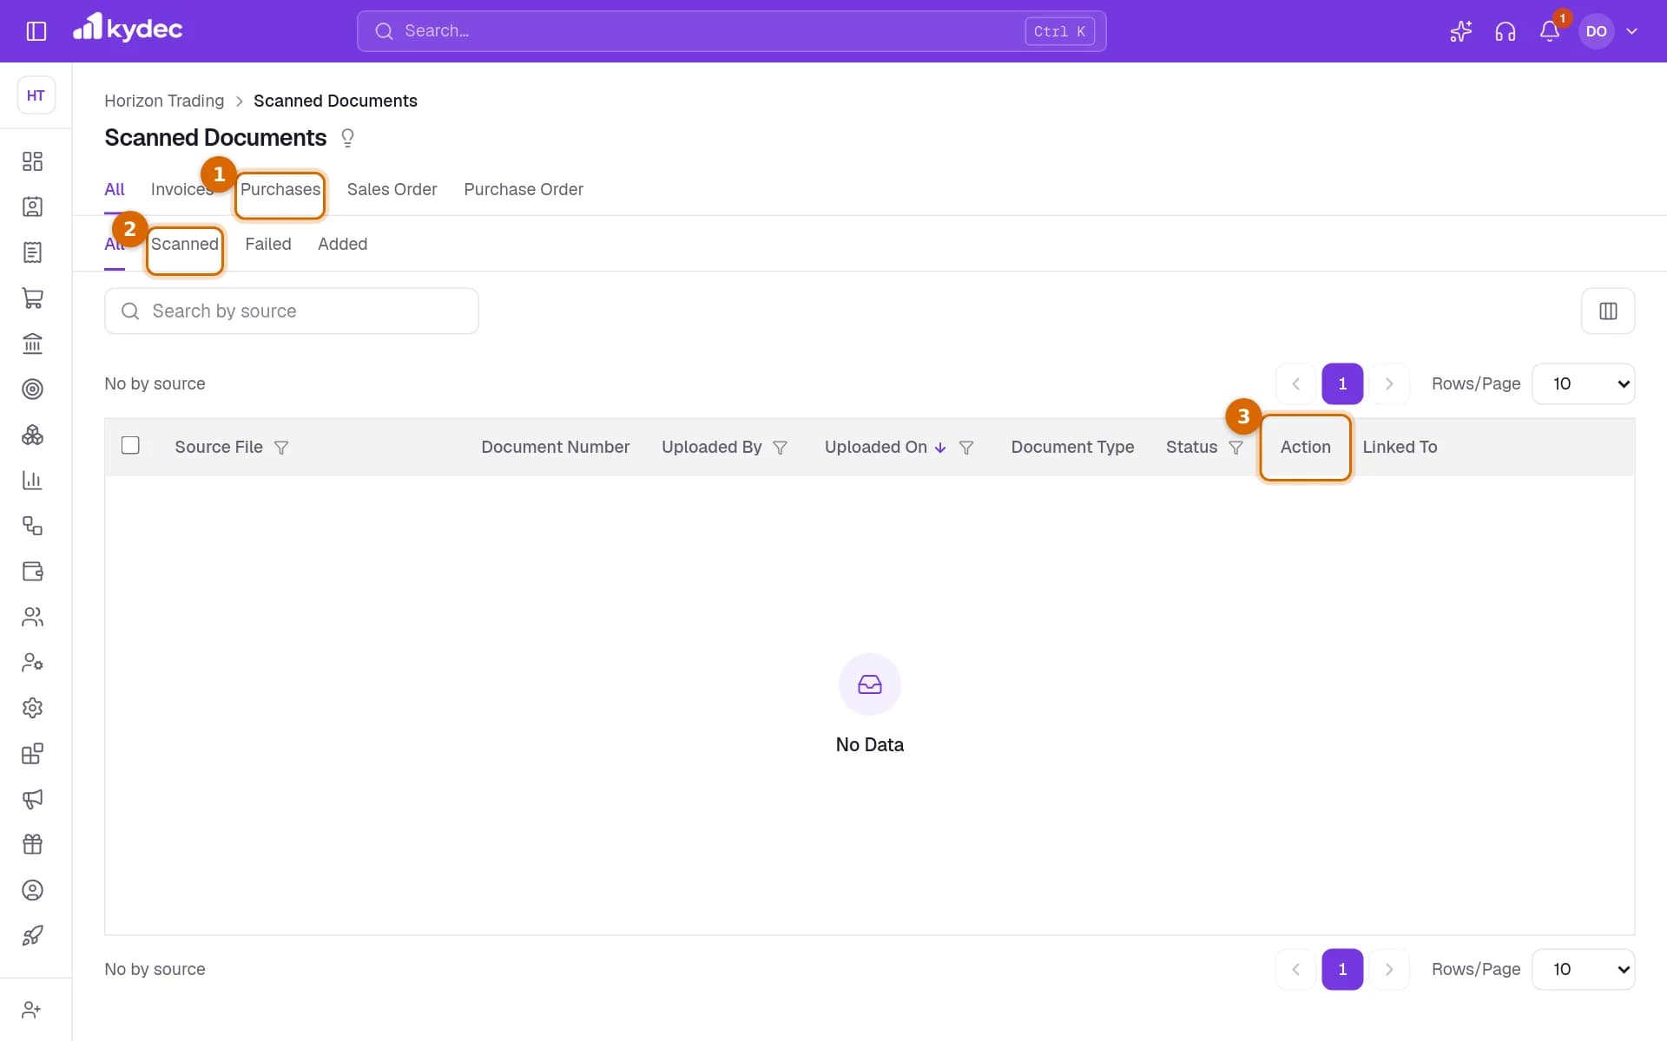Click the lightbulb tip next to Scanned Documents
This screenshot has width=1667, height=1041.
tap(347, 138)
